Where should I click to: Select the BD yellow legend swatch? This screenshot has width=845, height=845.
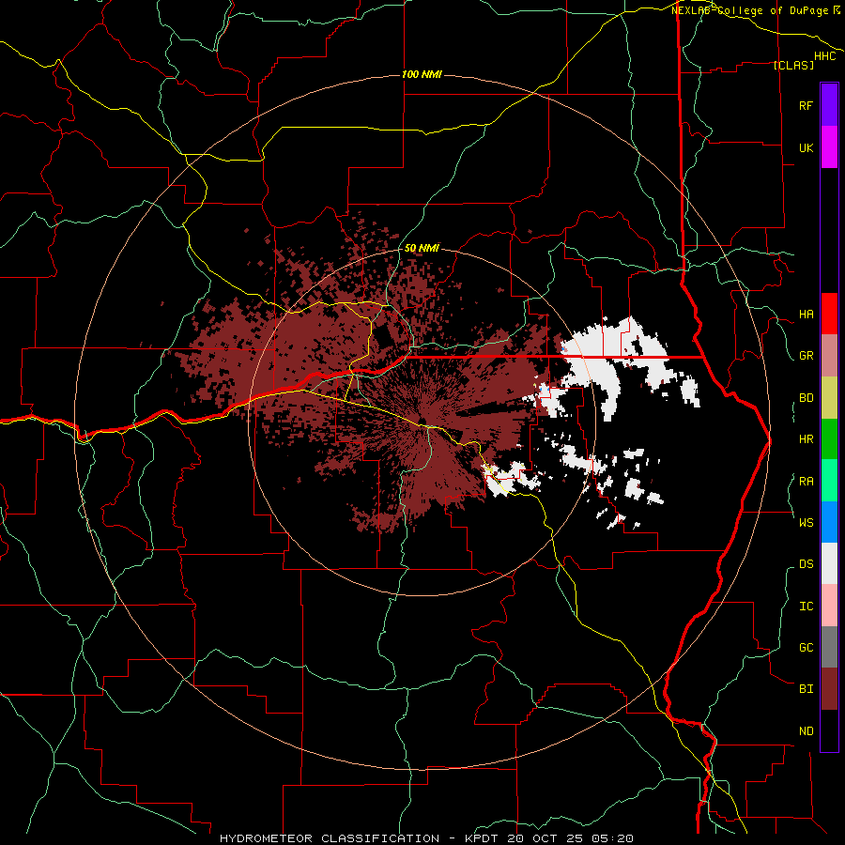pos(829,397)
